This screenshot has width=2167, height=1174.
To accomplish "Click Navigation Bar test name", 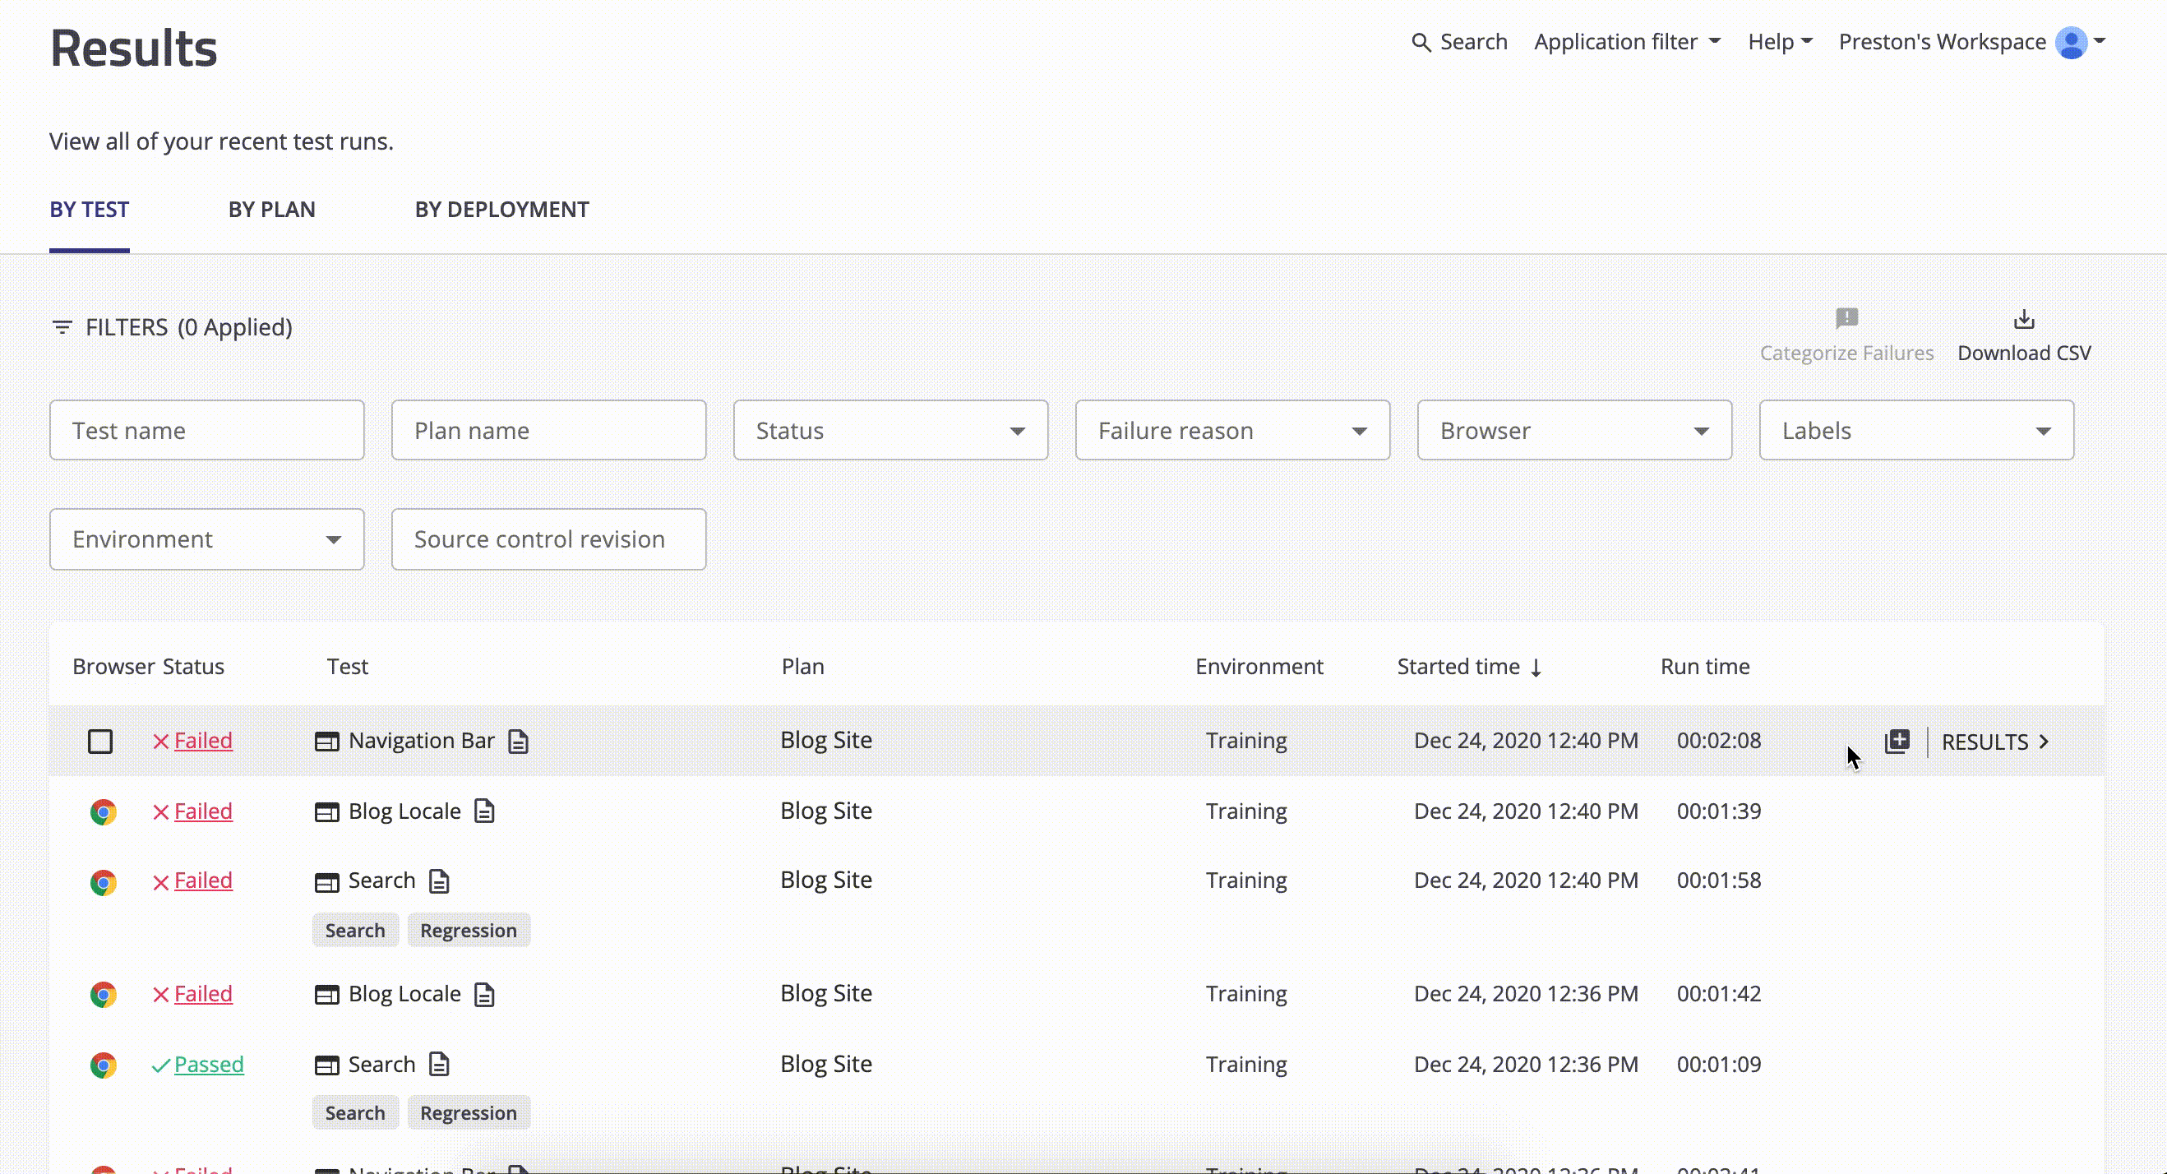I will click(x=422, y=741).
